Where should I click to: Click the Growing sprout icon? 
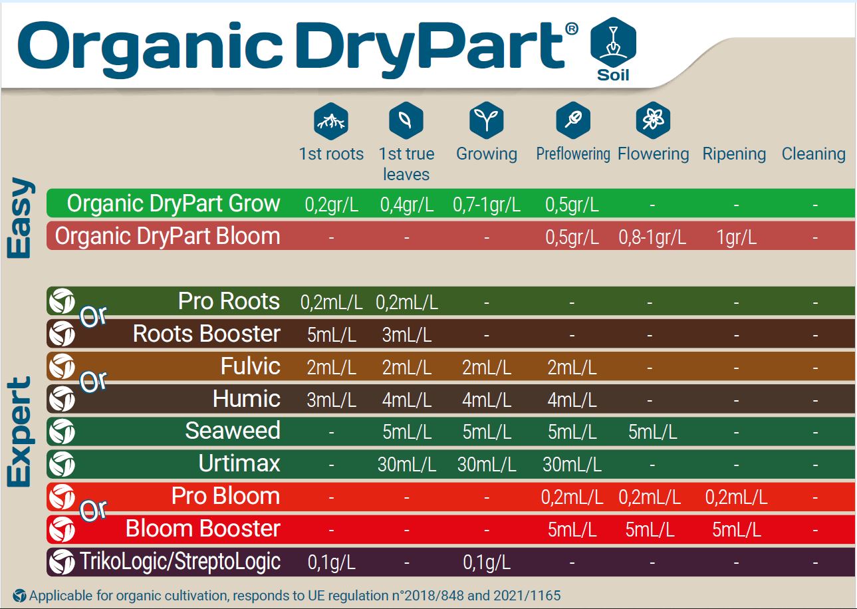[487, 121]
